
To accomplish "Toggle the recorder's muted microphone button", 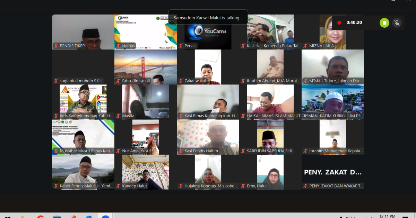I will (x=397, y=23).
